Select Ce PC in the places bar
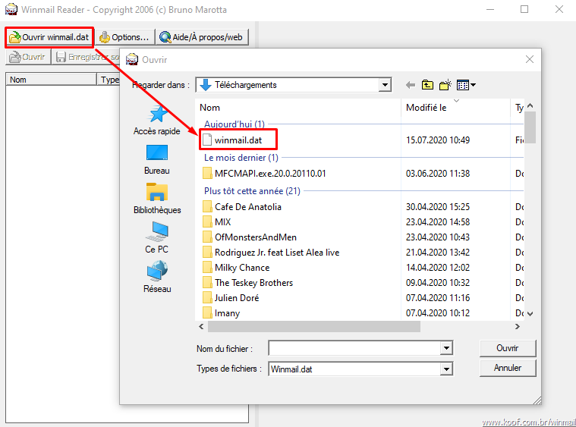Viewport: 576px width, 427px height. (x=157, y=238)
